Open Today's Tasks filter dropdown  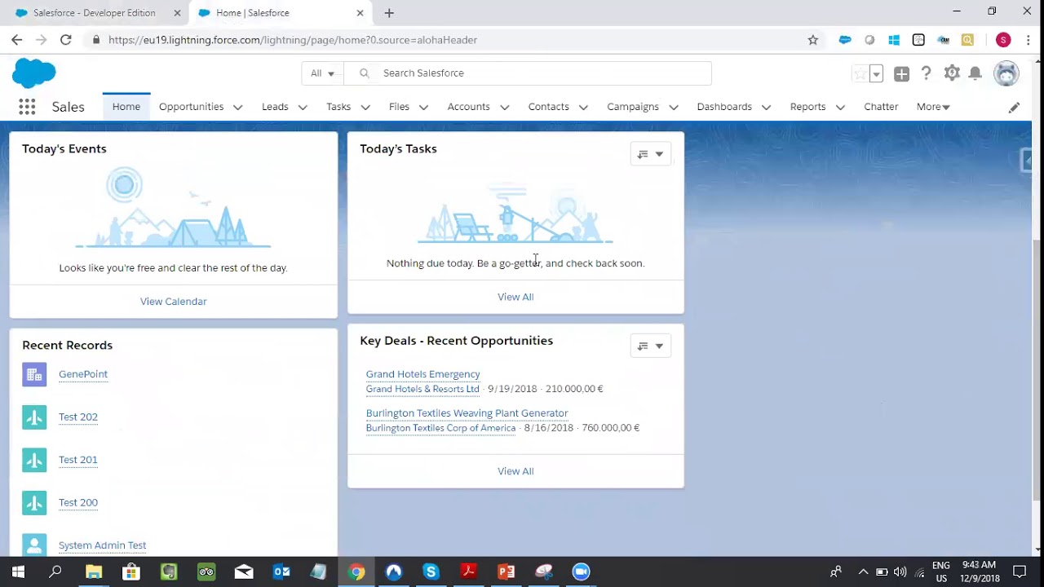[650, 154]
